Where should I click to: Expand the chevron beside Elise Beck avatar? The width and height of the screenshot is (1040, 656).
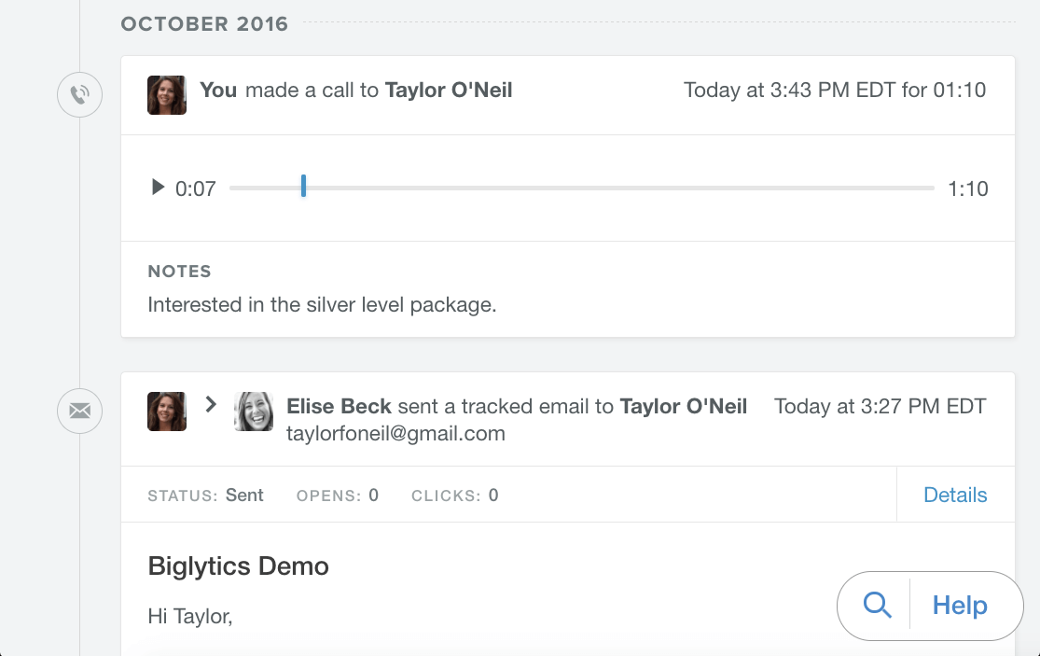tap(211, 404)
